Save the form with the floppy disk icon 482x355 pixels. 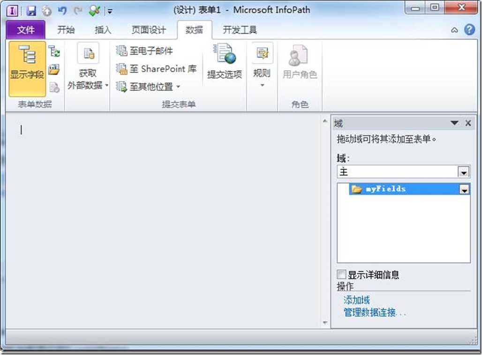[x=31, y=11]
